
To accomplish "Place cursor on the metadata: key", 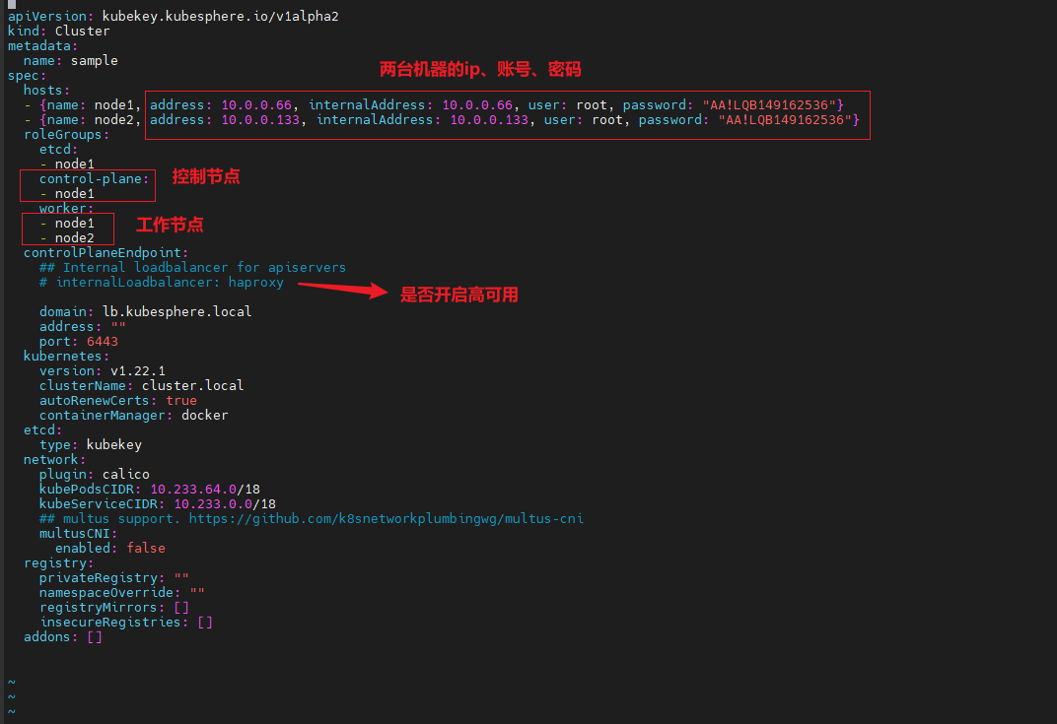I will [42, 45].
